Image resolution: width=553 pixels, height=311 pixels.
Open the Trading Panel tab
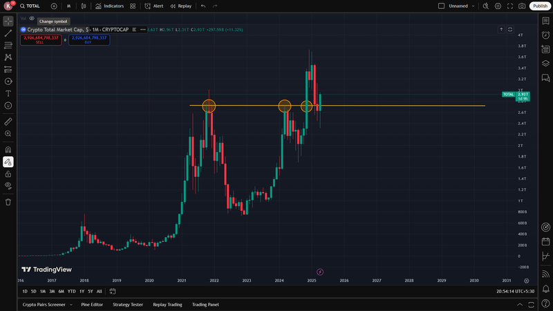(205, 305)
